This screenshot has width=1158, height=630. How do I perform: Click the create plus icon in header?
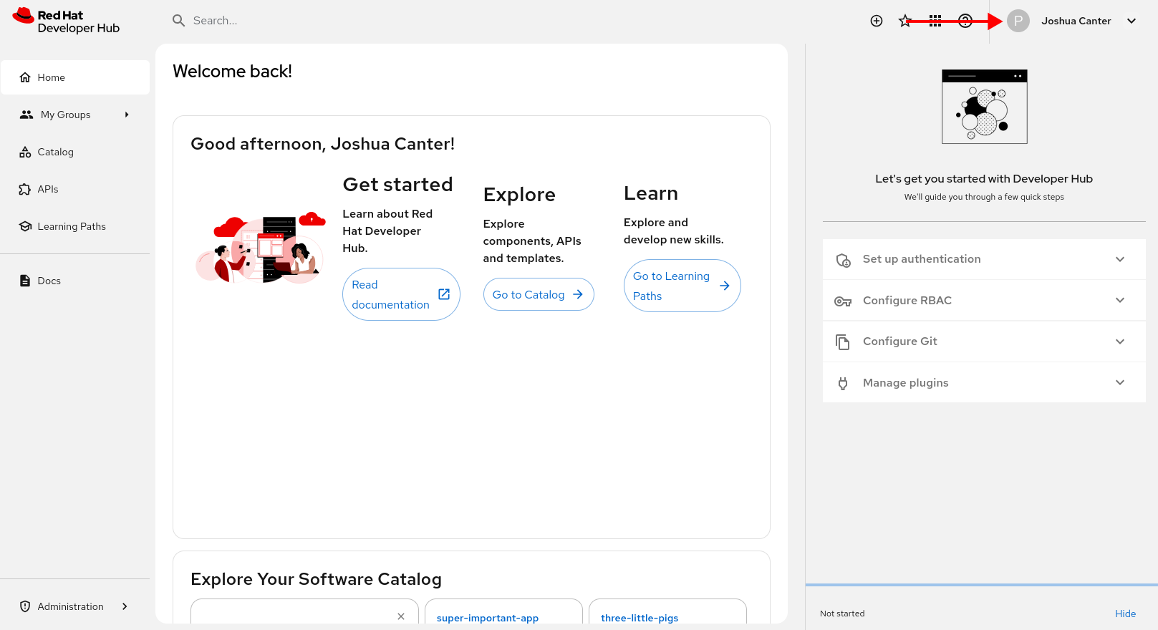point(876,21)
